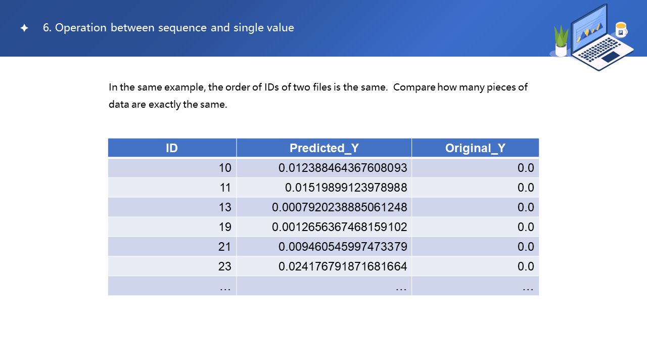647x364 pixels.
Task: Click the coffee mug beside the laptop
Action: tap(621, 30)
